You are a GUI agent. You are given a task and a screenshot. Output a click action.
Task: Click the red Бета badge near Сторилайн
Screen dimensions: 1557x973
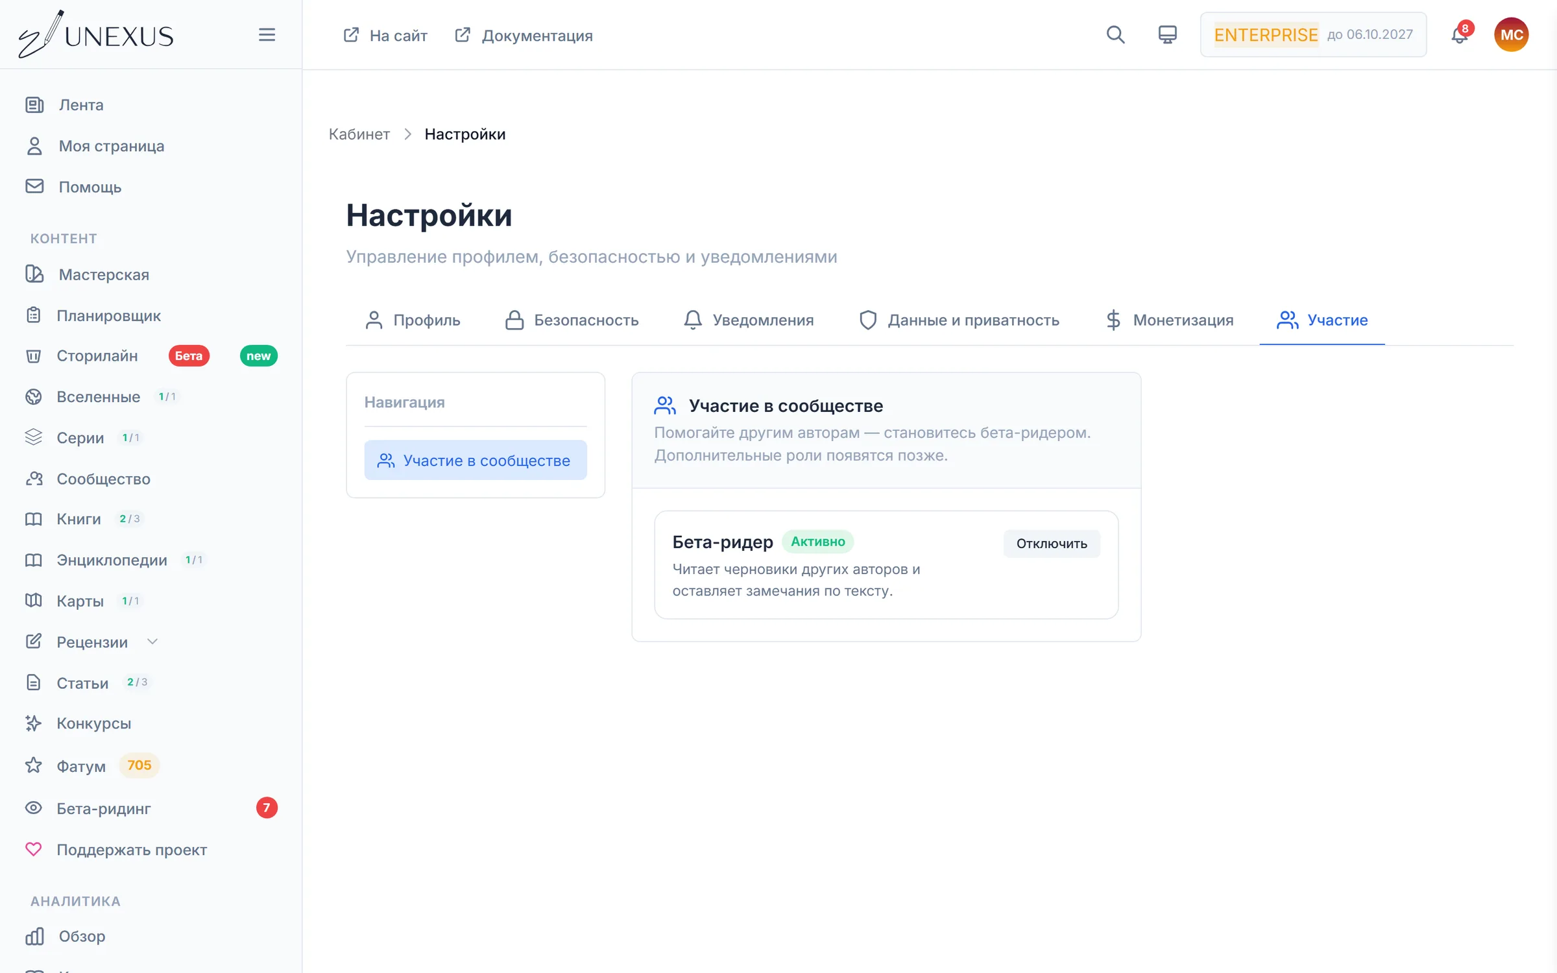pyautogui.click(x=189, y=356)
